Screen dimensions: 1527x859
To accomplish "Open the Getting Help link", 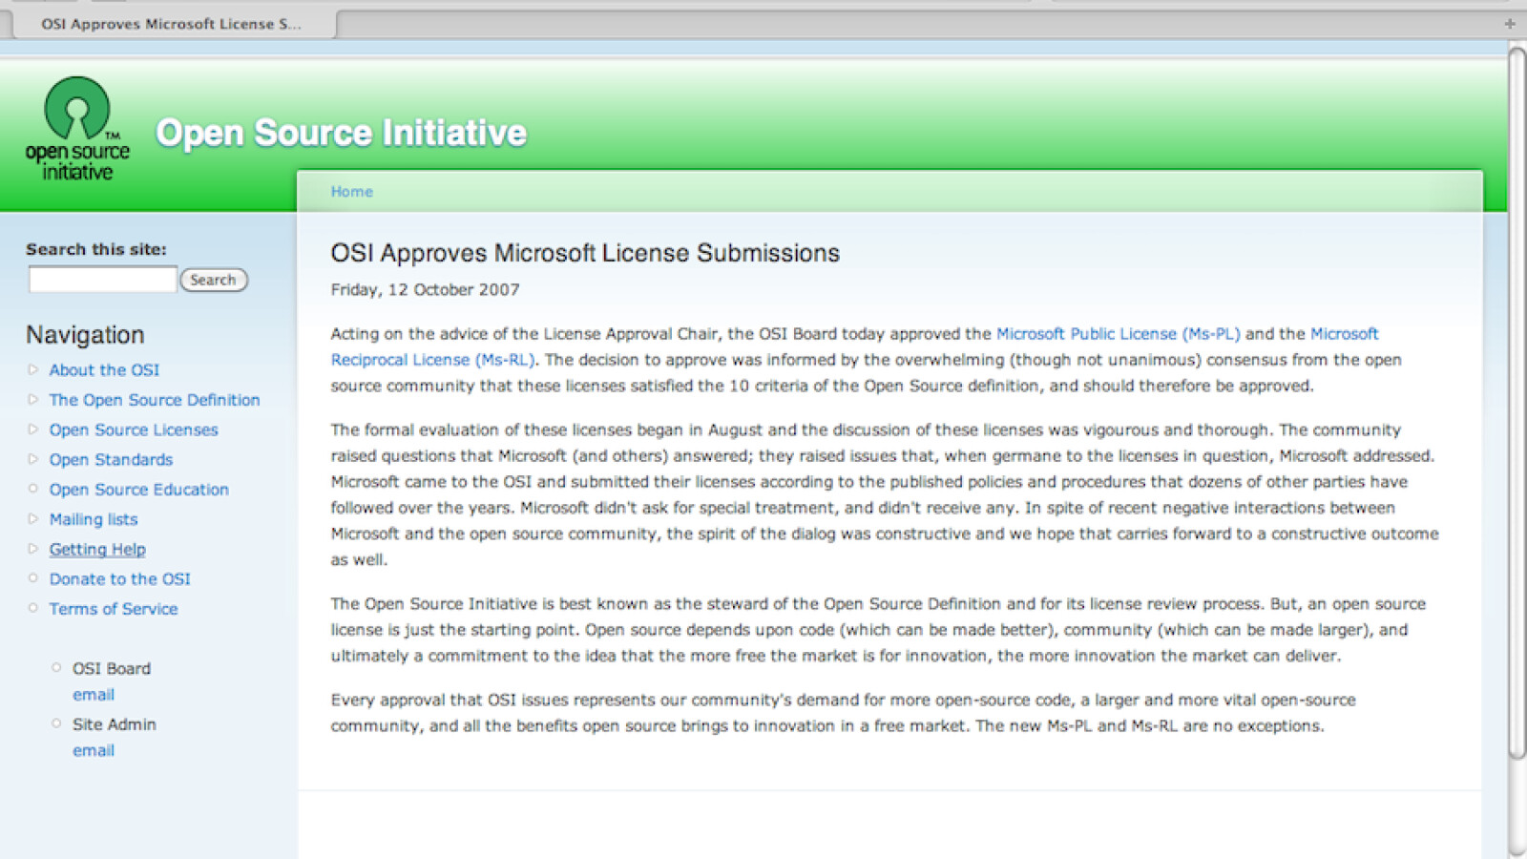I will (x=97, y=550).
